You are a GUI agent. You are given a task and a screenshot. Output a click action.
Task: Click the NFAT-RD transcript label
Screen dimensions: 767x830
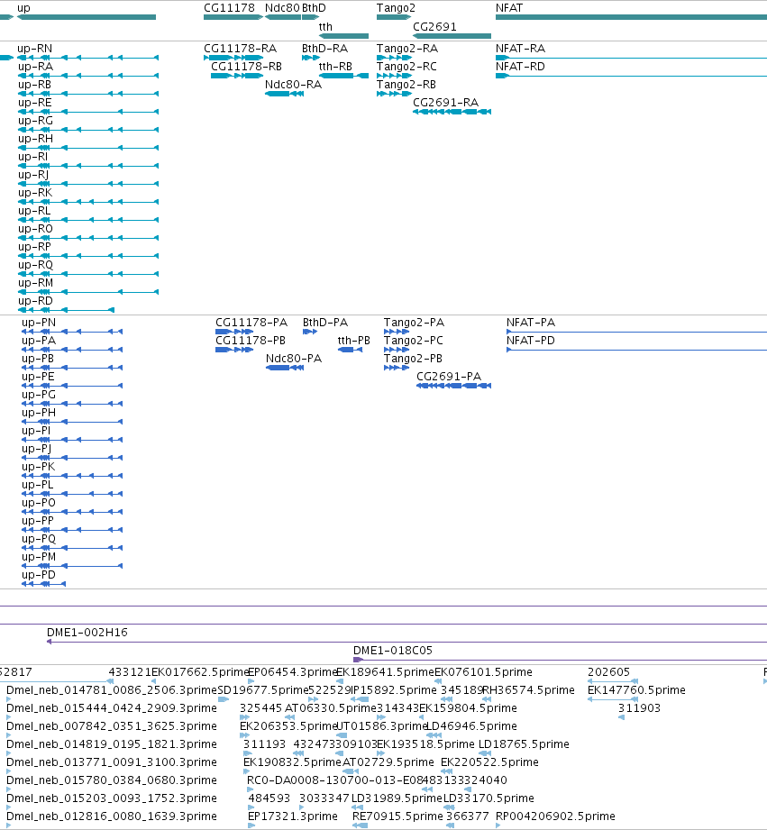click(x=520, y=67)
